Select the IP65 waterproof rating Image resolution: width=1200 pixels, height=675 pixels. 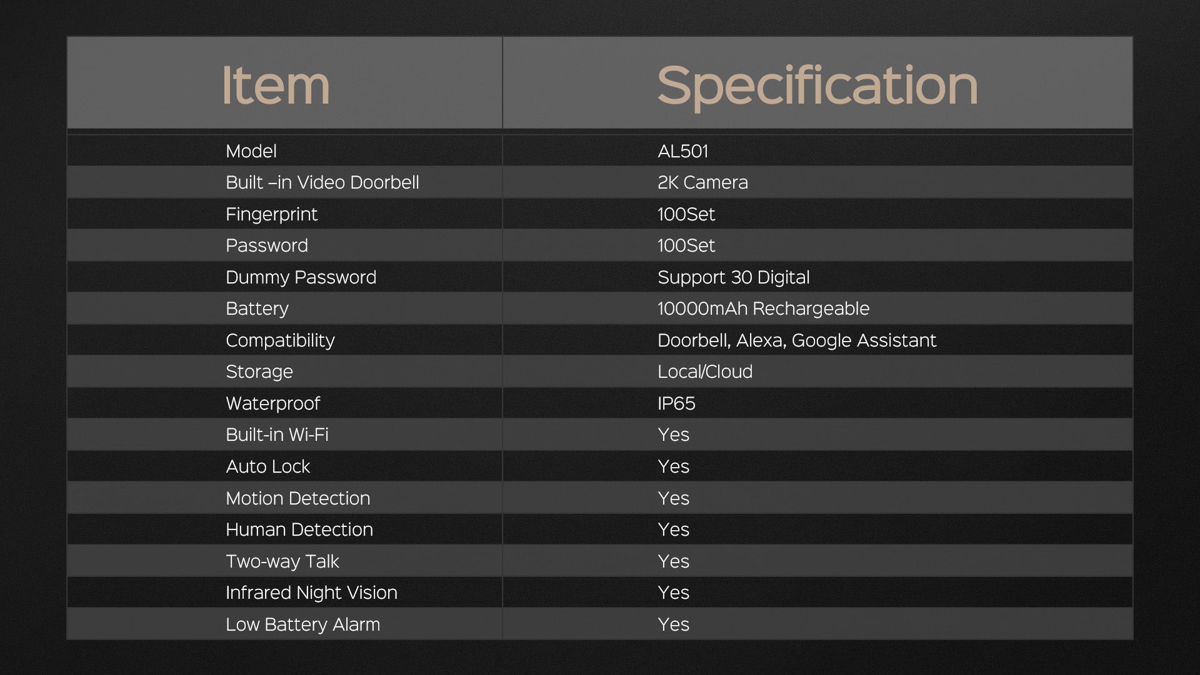point(676,403)
